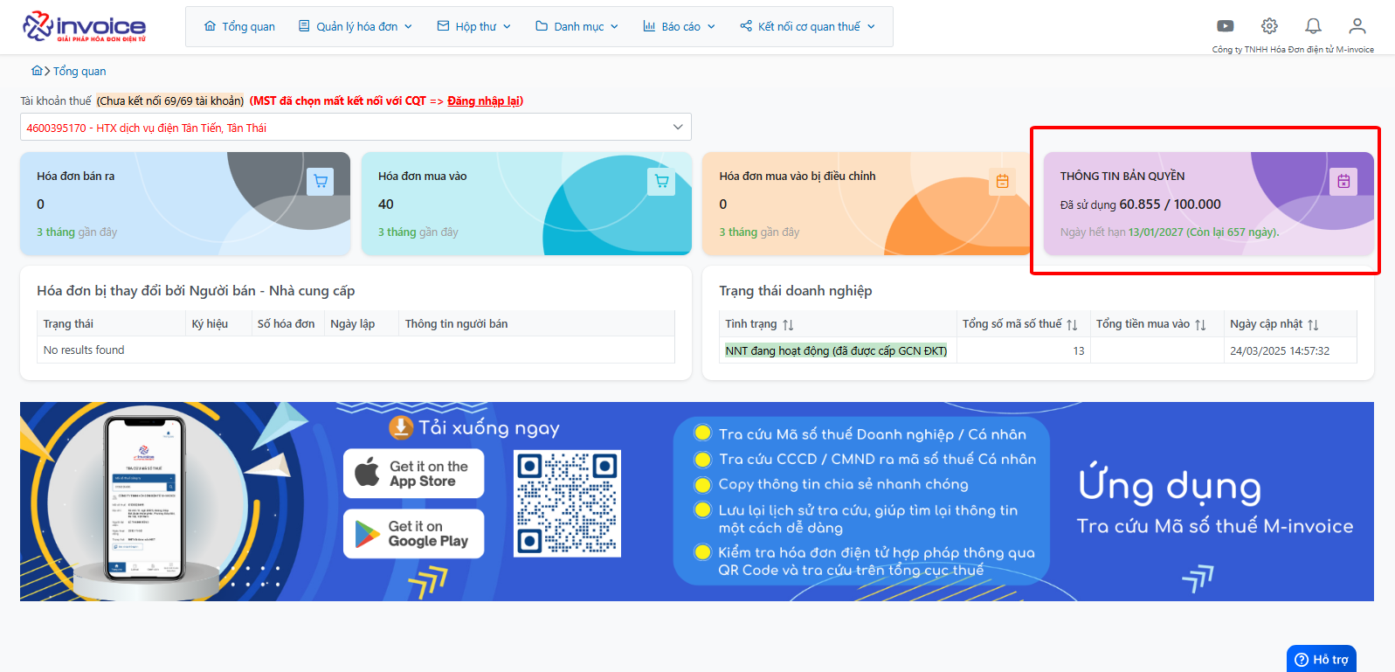Click the M-invoice logo
This screenshot has width=1395, height=672.
point(85,26)
